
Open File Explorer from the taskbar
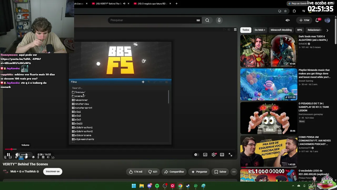click(x=142, y=186)
